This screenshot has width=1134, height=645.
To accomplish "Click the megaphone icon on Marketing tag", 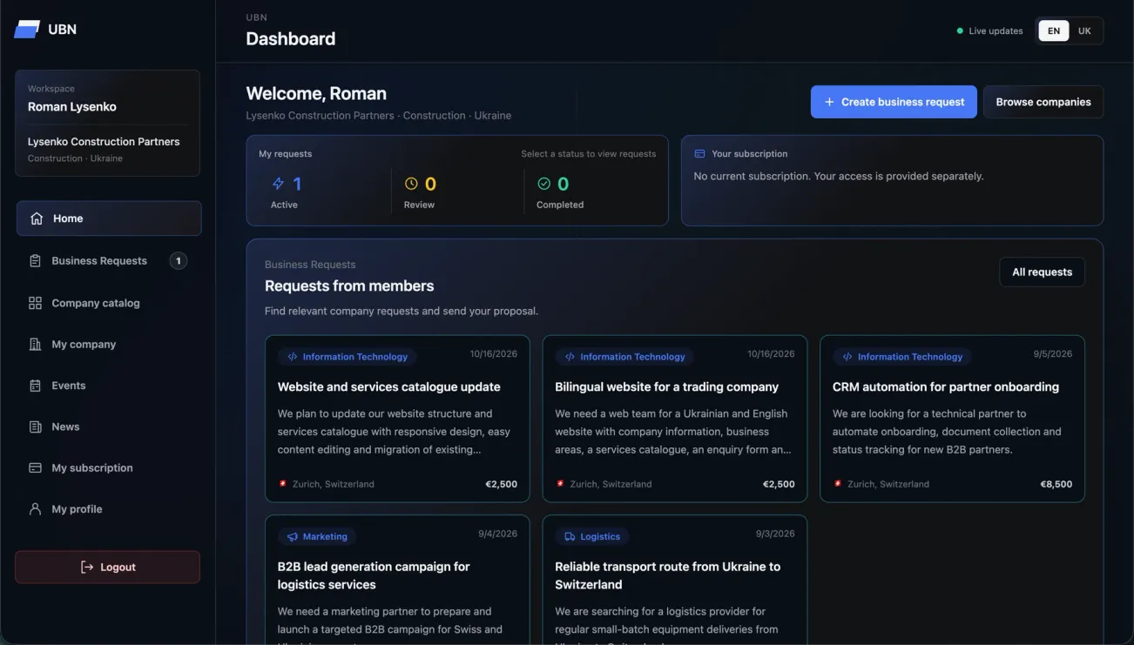I will click(x=293, y=537).
